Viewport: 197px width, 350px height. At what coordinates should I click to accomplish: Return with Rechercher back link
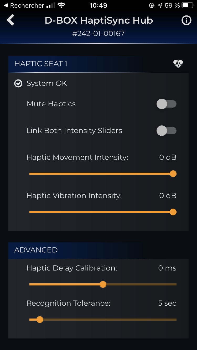[x=24, y=5]
